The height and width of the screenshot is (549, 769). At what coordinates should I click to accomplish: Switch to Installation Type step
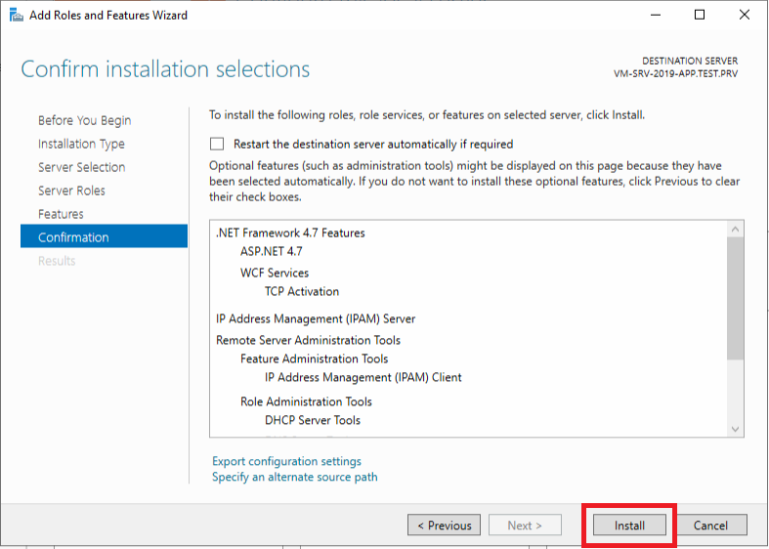point(81,145)
